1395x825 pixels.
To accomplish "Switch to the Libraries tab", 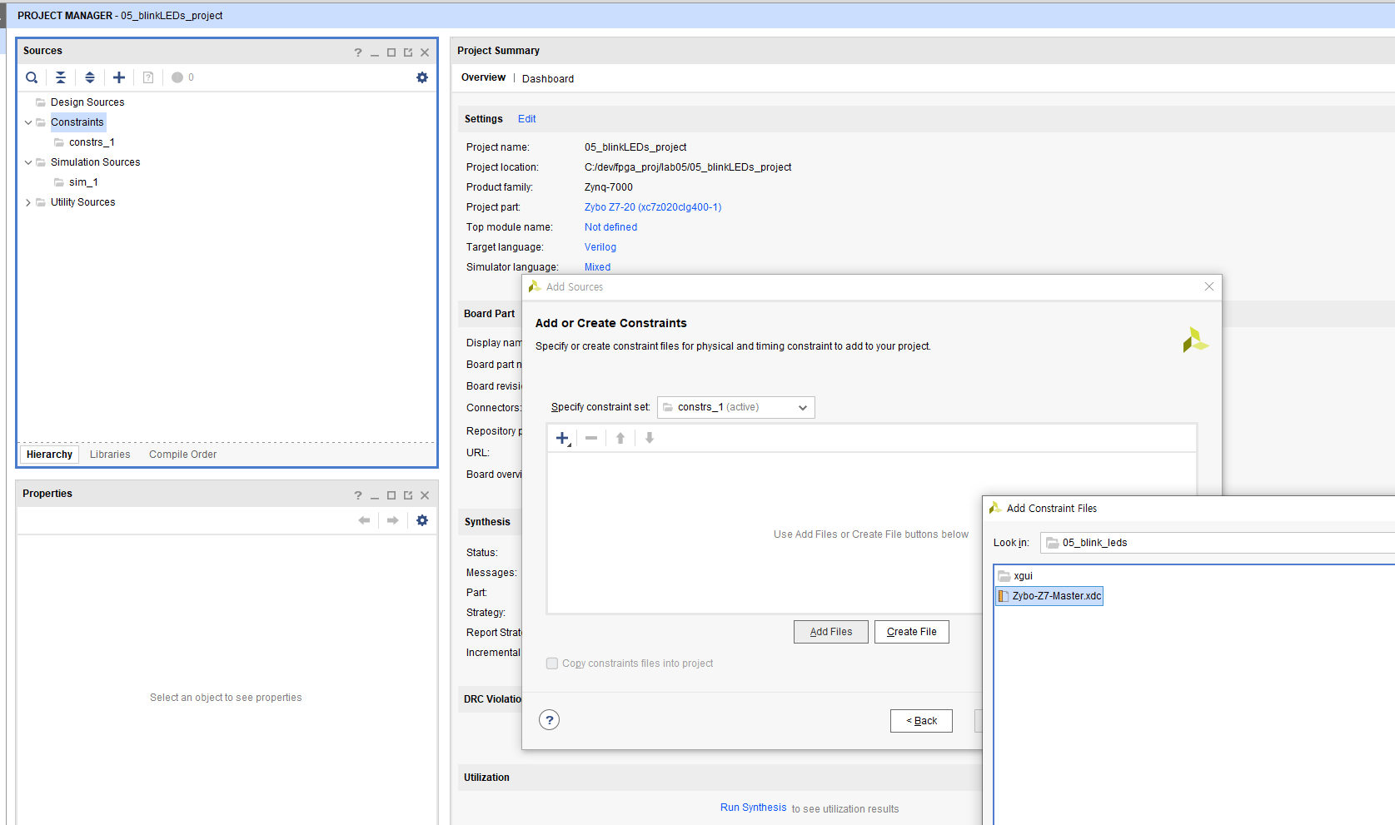I will click(110, 455).
